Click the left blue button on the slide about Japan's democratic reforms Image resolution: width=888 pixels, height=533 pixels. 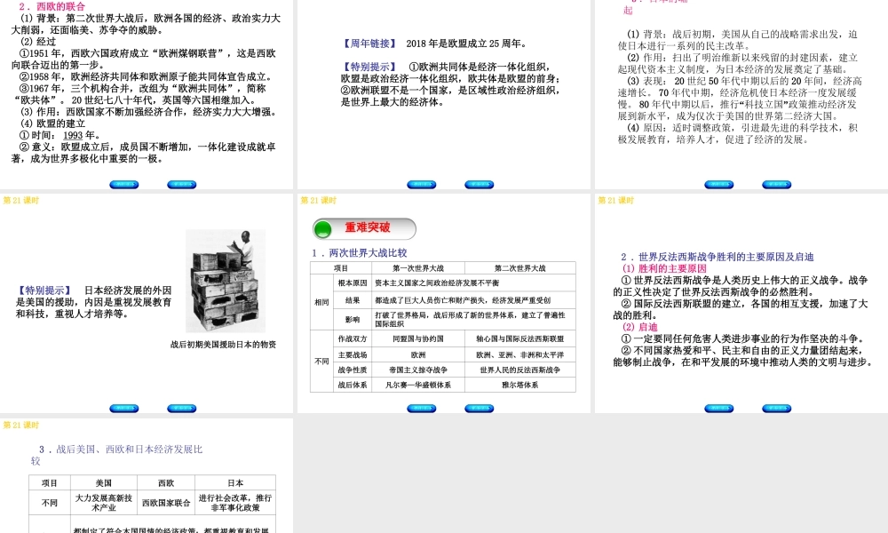(719, 185)
